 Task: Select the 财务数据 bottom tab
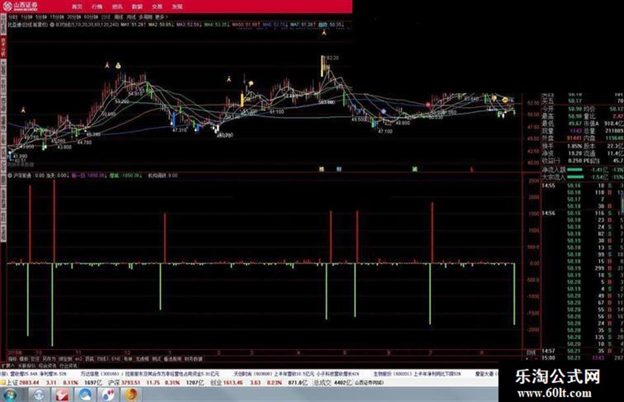coord(194,358)
